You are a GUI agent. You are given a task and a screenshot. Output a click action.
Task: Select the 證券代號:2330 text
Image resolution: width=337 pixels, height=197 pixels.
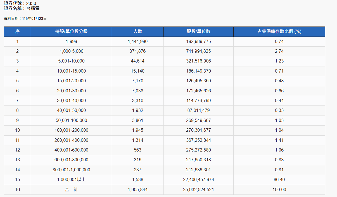point(20,4)
